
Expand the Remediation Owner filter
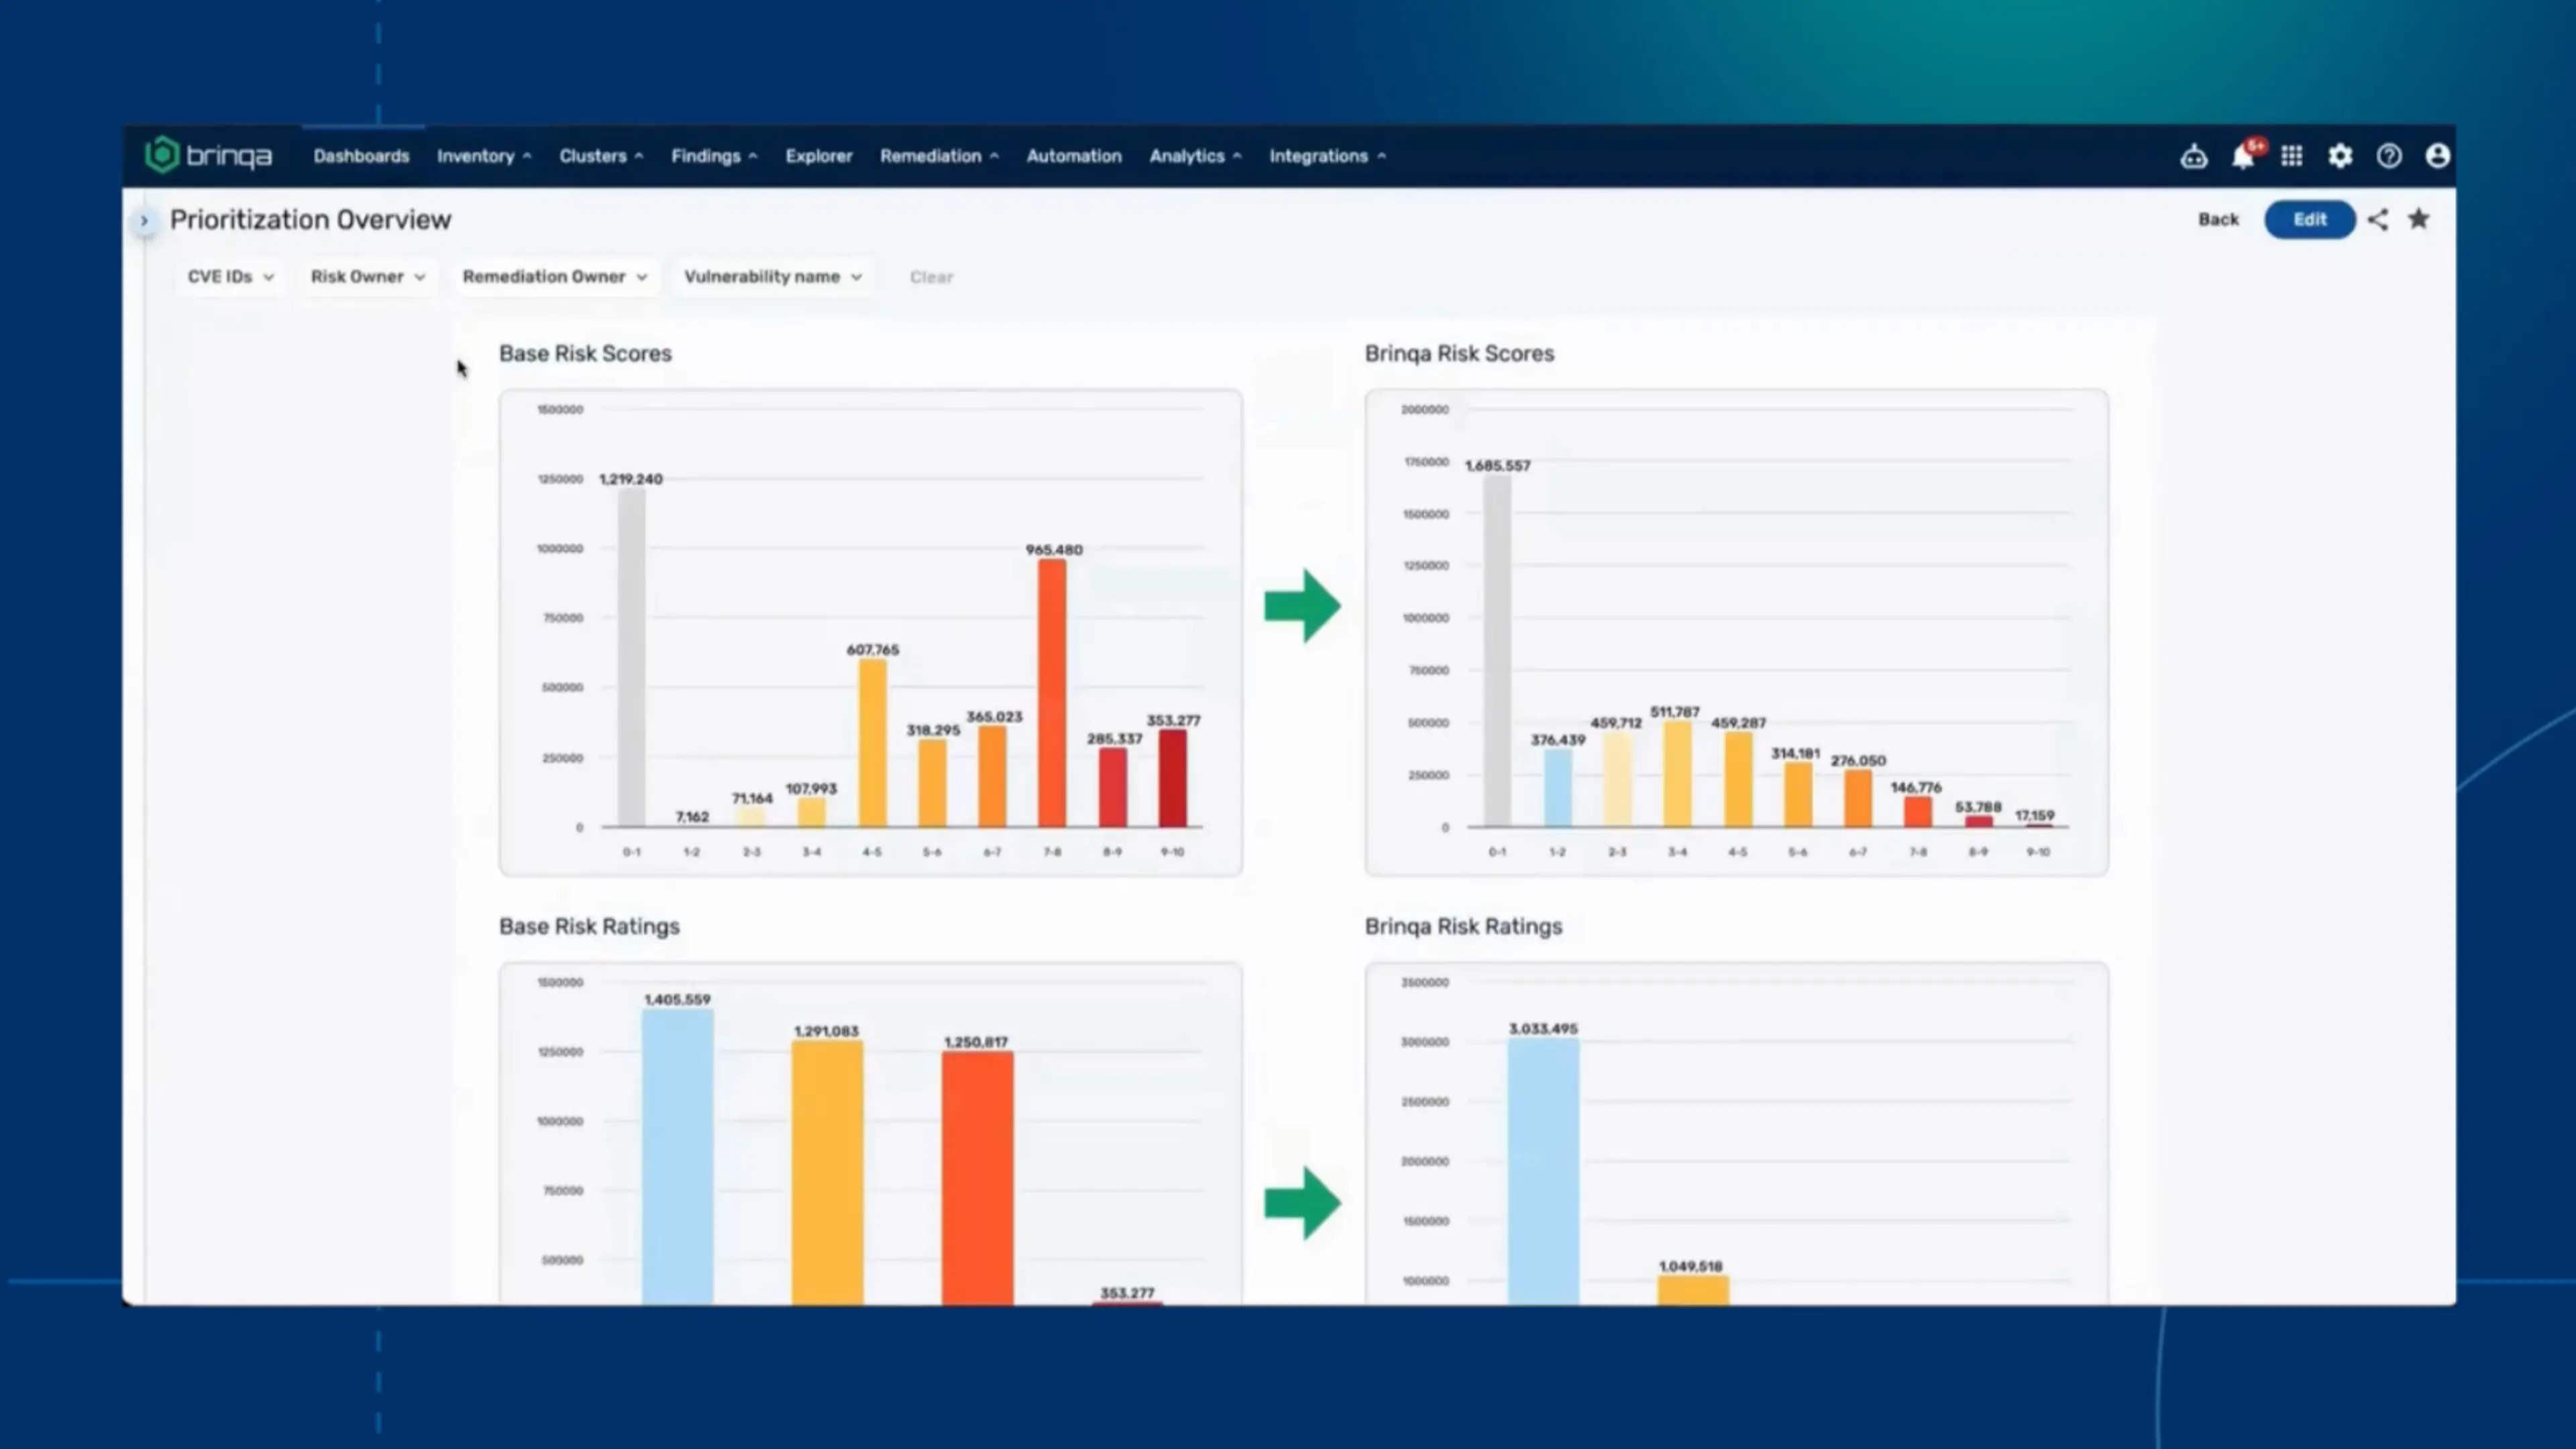(x=554, y=277)
